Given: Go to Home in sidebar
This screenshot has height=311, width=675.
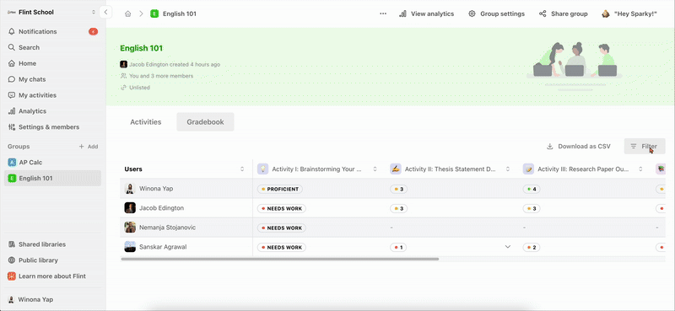Looking at the screenshot, I should pos(52,63).
